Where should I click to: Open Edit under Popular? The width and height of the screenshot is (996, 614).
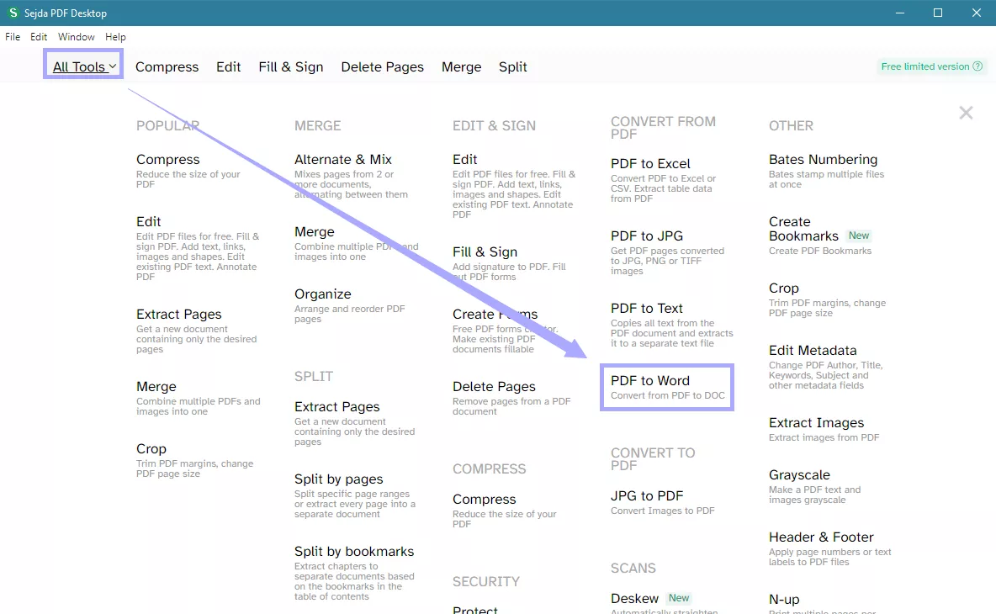pyautogui.click(x=149, y=221)
